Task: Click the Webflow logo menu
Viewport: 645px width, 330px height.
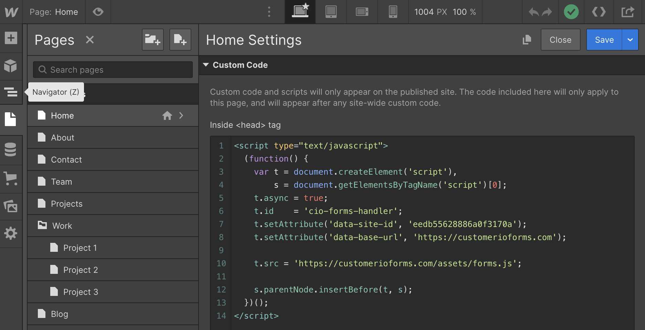Action: 11,12
